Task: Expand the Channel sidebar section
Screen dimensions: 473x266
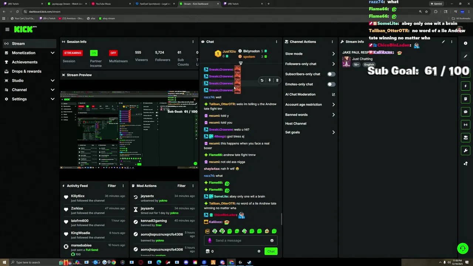Action: (x=52, y=90)
